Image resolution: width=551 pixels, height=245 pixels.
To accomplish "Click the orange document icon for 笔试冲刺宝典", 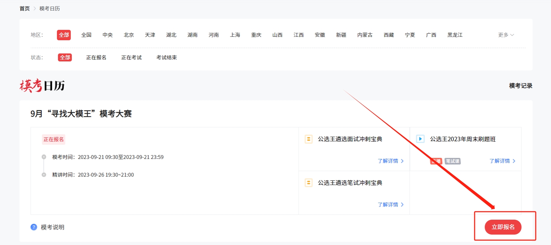I will point(308,183).
